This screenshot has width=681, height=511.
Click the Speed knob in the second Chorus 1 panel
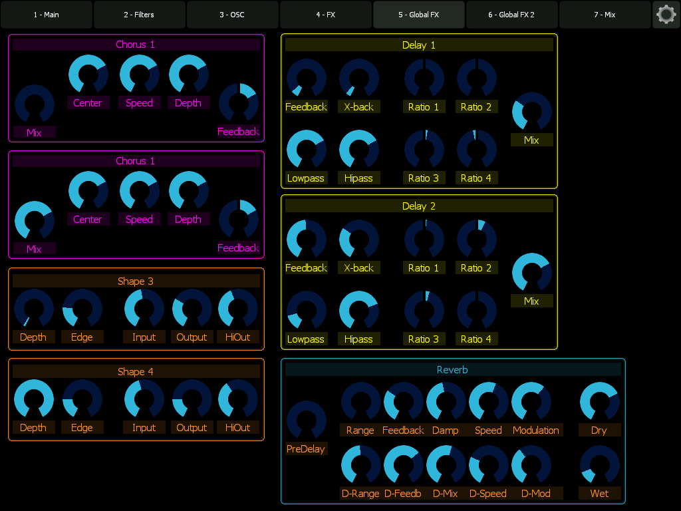point(140,191)
